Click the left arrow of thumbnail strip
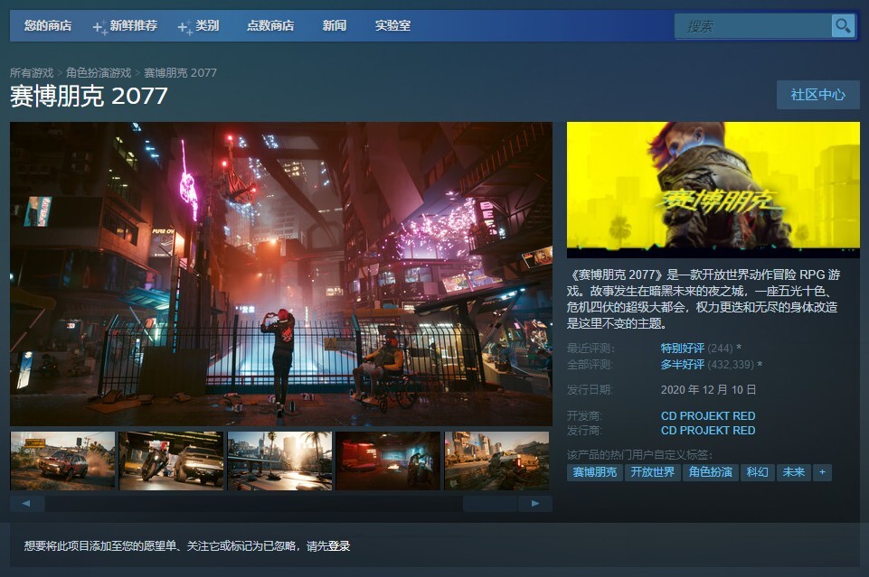869x577 pixels. (26, 504)
